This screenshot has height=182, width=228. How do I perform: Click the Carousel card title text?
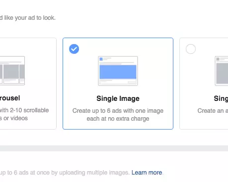10,98
